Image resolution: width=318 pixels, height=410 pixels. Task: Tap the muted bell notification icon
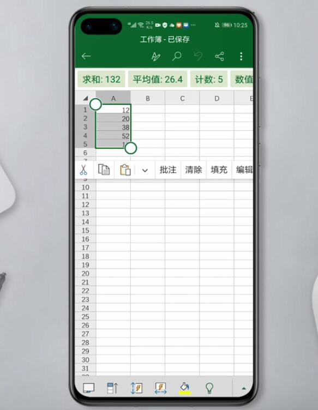coord(217,25)
